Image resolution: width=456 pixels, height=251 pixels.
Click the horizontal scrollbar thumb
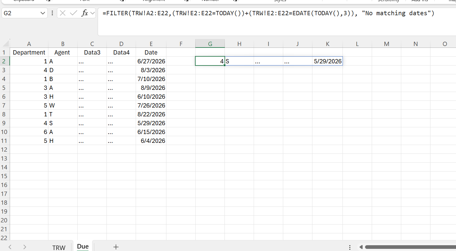click(410, 247)
